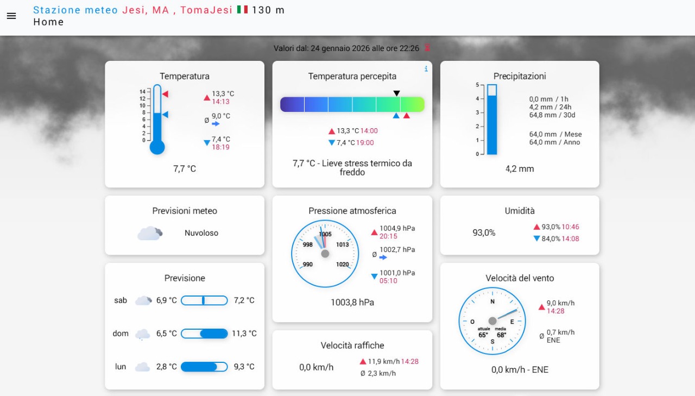Click the Velocità raffiche card heading
Screen dimensions: 695x396
pos(352,345)
